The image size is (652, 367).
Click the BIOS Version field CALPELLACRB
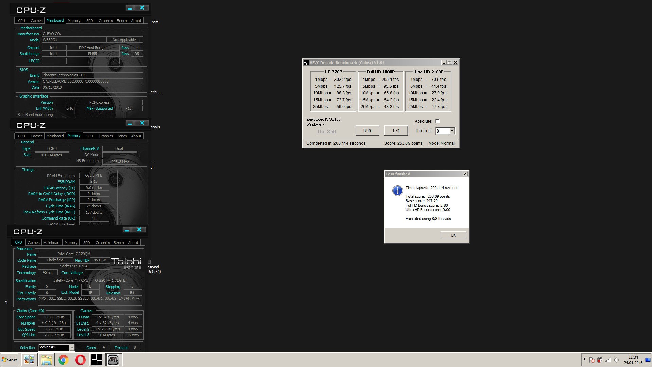click(92, 81)
